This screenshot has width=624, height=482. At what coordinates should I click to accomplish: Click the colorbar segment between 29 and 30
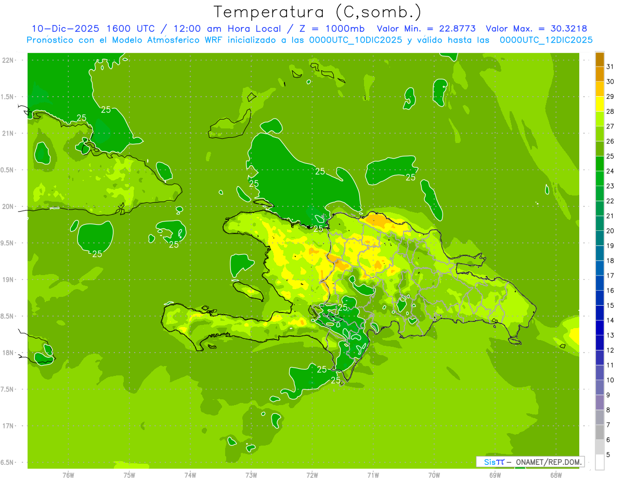600,89
